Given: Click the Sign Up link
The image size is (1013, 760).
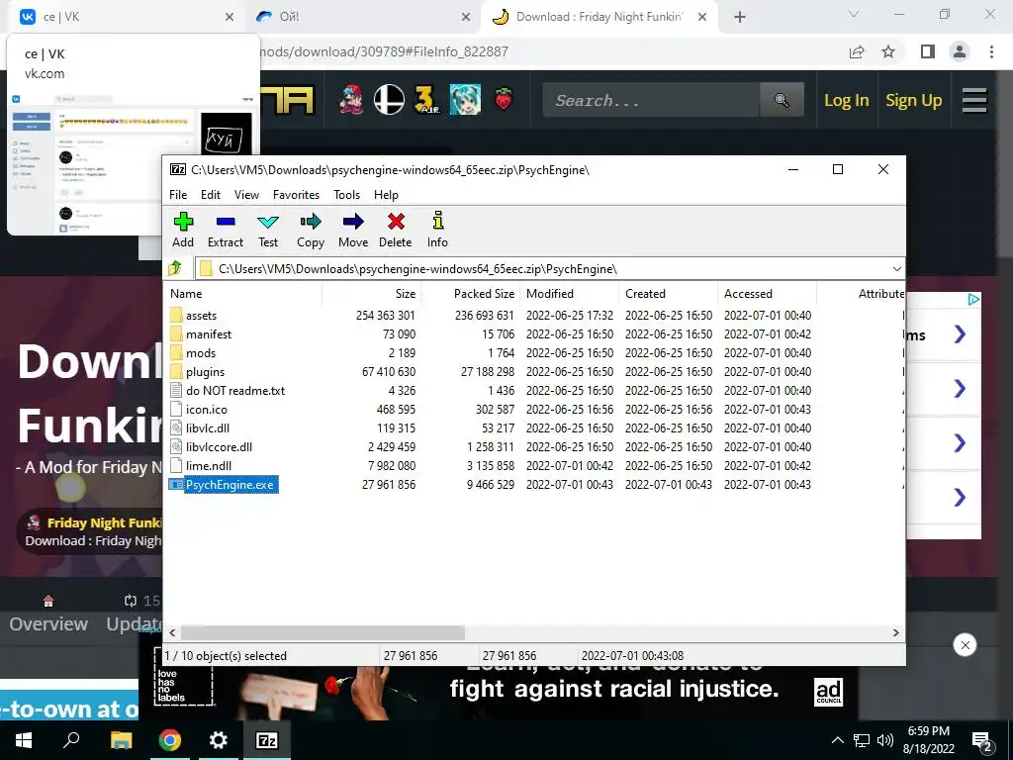Looking at the screenshot, I should (913, 100).
